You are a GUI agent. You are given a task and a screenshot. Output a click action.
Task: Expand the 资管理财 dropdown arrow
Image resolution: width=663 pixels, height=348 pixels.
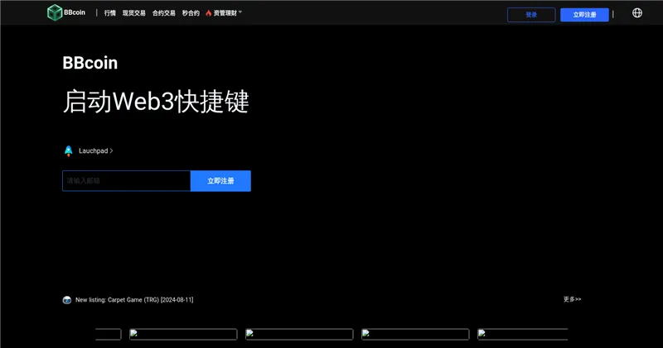click(240, 12)
